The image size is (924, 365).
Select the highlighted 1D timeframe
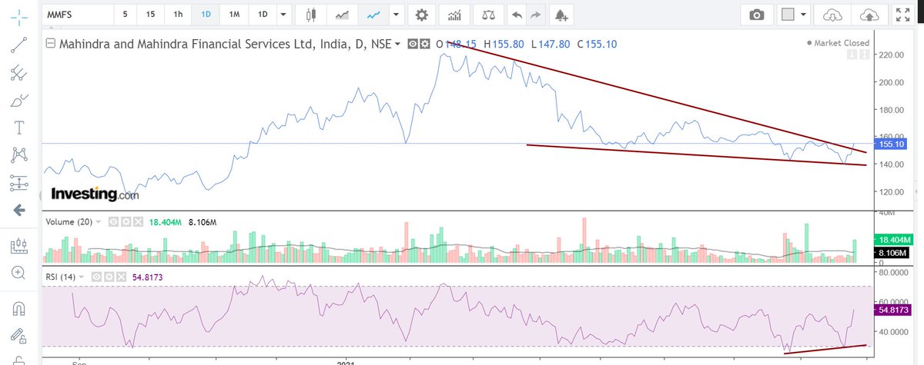pyautogui.click(x=206, y=15)
